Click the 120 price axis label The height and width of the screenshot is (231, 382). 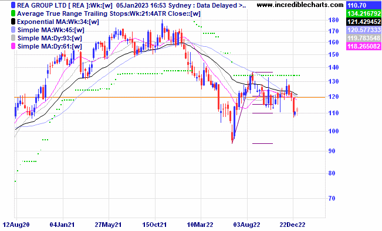pyautogui.click(x=333, y=96)
